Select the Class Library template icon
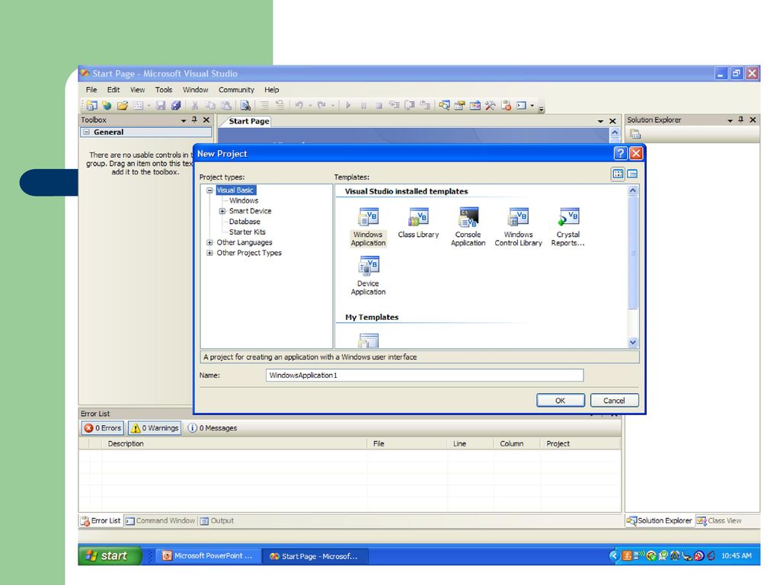The height and width of the screenshot is (585, 780). (418, 223)
